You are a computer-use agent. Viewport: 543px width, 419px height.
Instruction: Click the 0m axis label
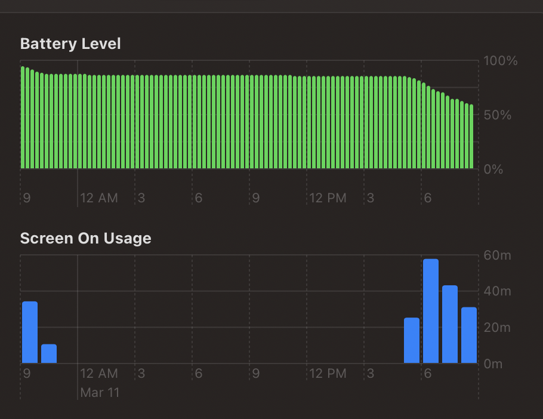click(493, 364)
